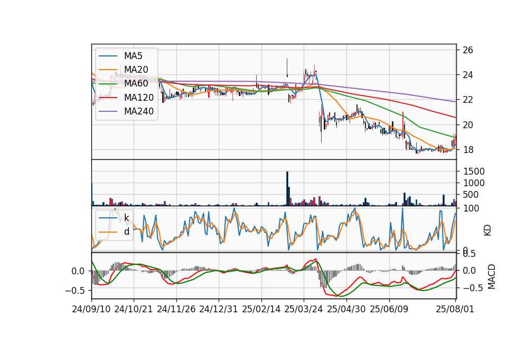Image resolution: width=507 pixels, height=364 pixels.
Task: Click the volume axis label 1000
Action: point(474,183)
